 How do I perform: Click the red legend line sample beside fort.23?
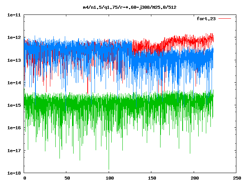click(225, 19)
